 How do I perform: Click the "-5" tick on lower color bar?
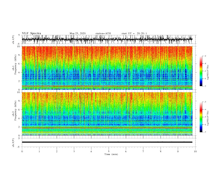[x=205, y=117]
